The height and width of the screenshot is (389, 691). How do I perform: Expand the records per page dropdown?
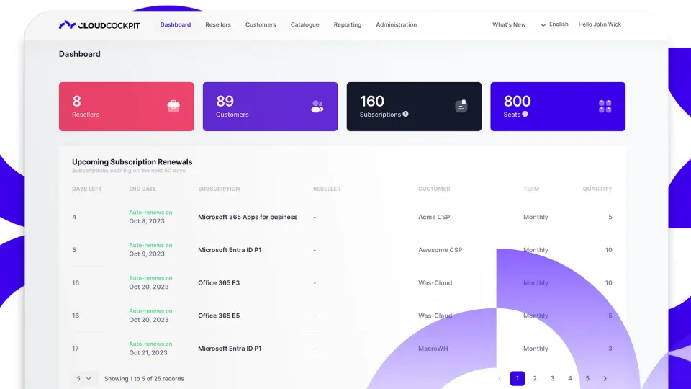(x=84, y=378)
